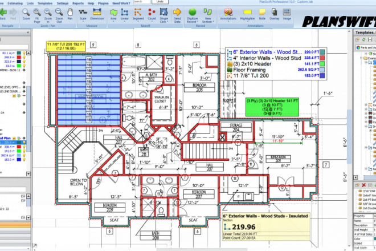
Task: Select the Linear takeoff tool
Action: tap(124, 14)
